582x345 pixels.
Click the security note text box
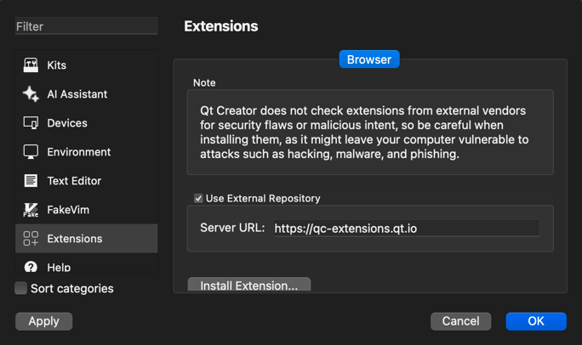coord(370,133)
